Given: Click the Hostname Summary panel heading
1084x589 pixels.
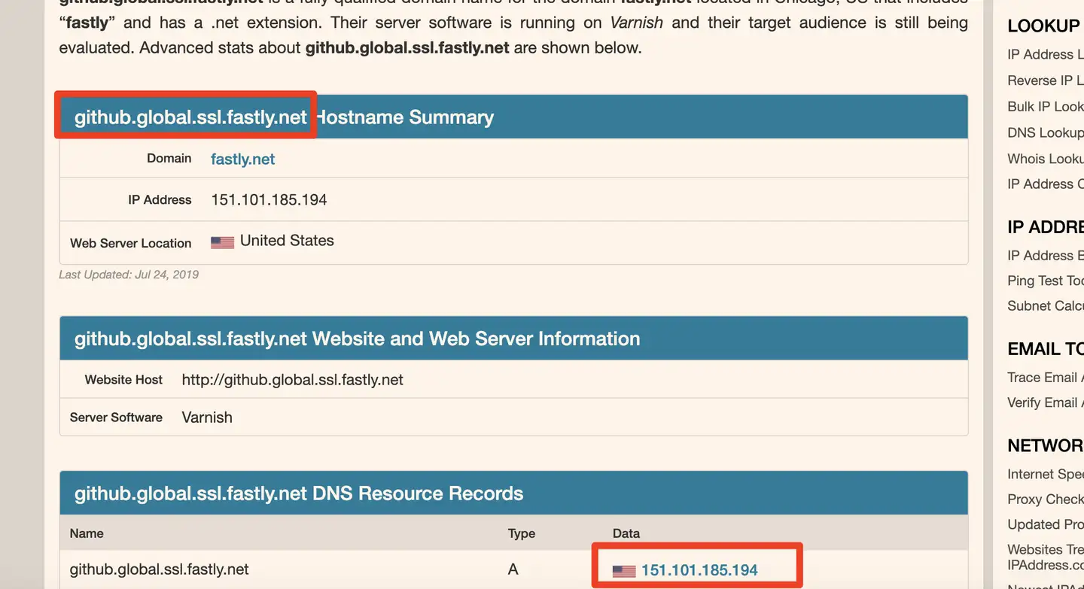Looking at the screenshot, I should (284, 117).
